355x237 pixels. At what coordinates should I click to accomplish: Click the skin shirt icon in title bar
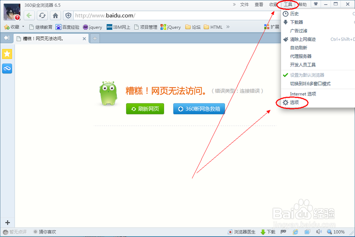[x=316, y=4]
